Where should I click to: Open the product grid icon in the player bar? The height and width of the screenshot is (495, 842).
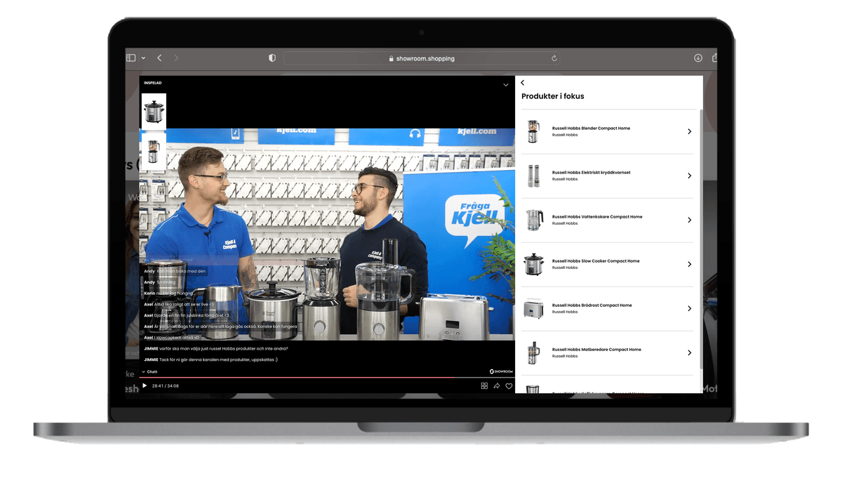coord(484,385)
